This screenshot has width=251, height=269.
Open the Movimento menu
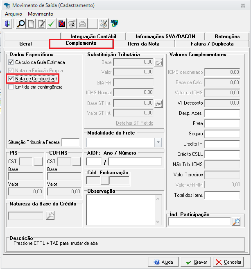(x=40, y=14)
